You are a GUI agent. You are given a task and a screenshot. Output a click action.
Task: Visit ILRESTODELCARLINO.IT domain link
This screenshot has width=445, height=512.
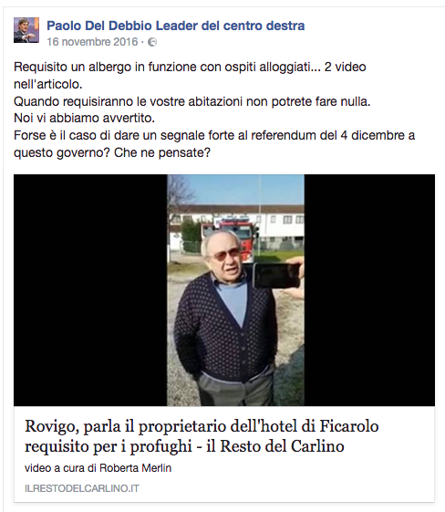pyautogui.click(x=82, y=488)
